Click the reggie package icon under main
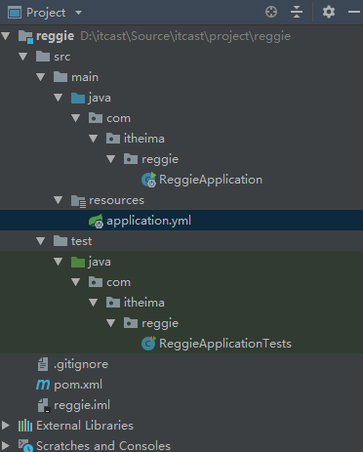This screenshot has width=363, height=452. pyautogui.click(x=131, y=159)
